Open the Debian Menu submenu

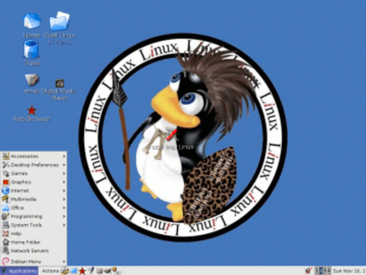(x=34, y=261)
